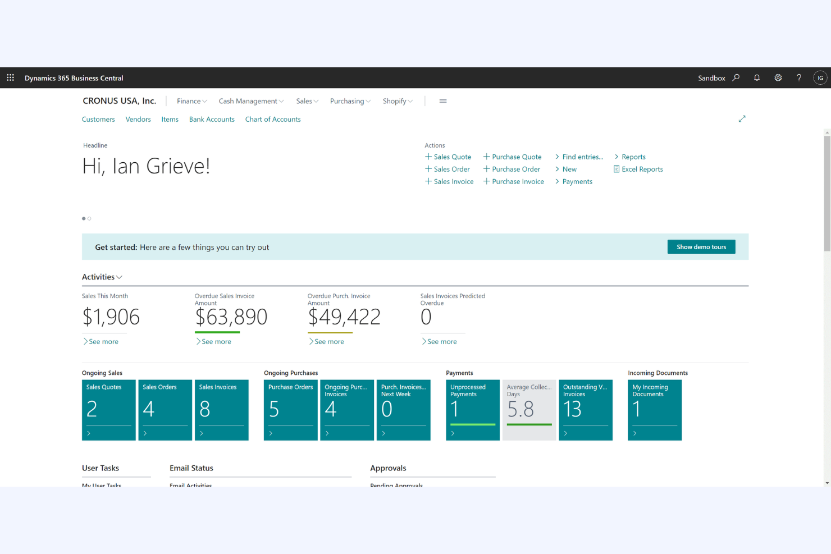Viewport: 831px width, 554px height.
Task: Open the Purchasing dropdown
Action: click(350, 101)
